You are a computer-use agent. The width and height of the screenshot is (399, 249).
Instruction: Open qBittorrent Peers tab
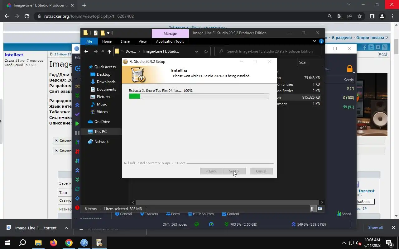[173, 214]
